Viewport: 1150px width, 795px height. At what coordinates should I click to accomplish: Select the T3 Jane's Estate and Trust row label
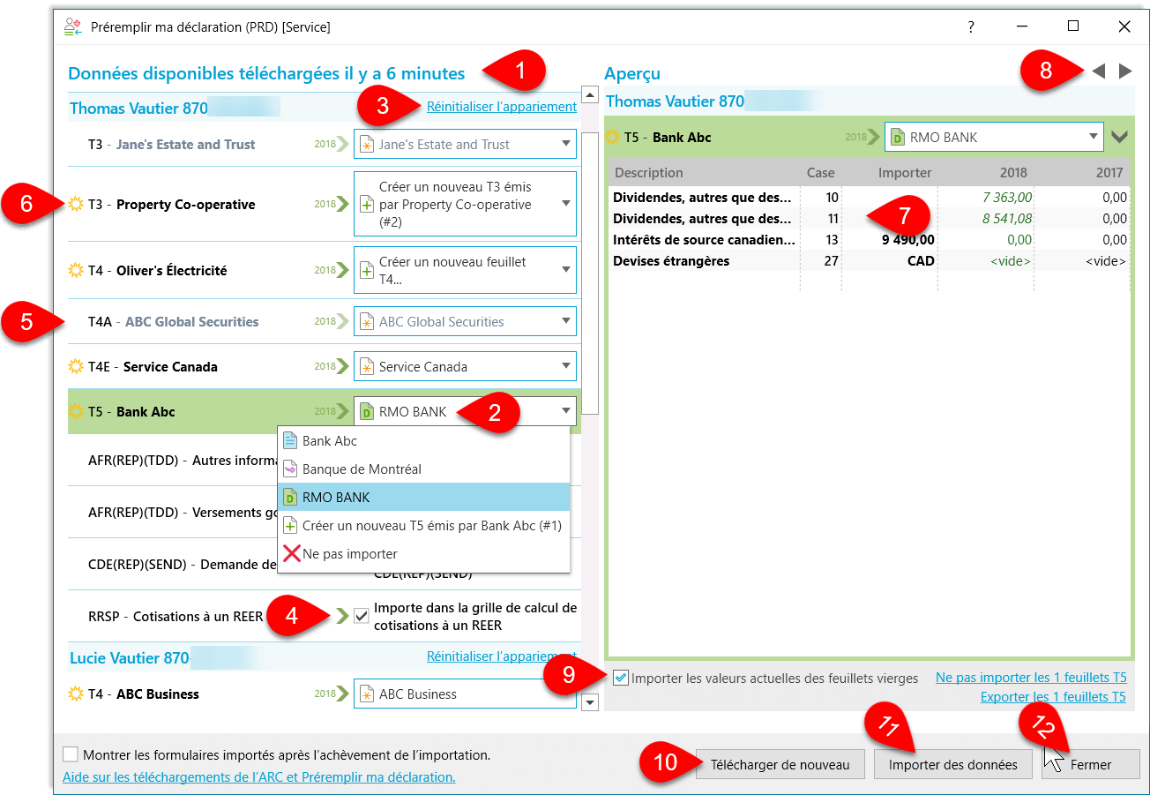172,144
